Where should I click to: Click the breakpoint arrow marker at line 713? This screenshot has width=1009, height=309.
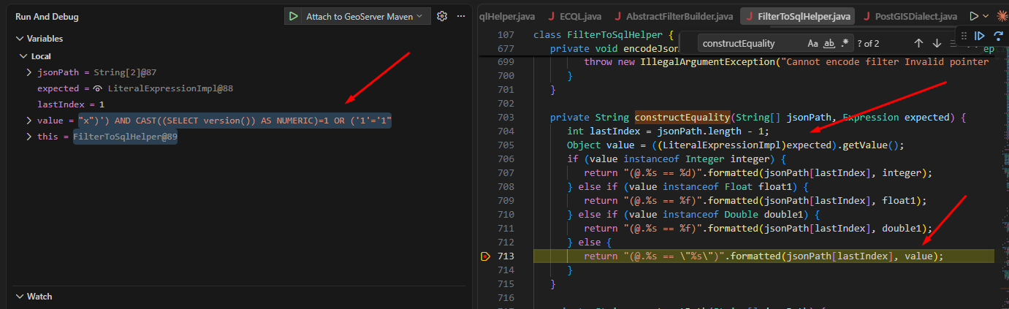(x=485, y=256)
